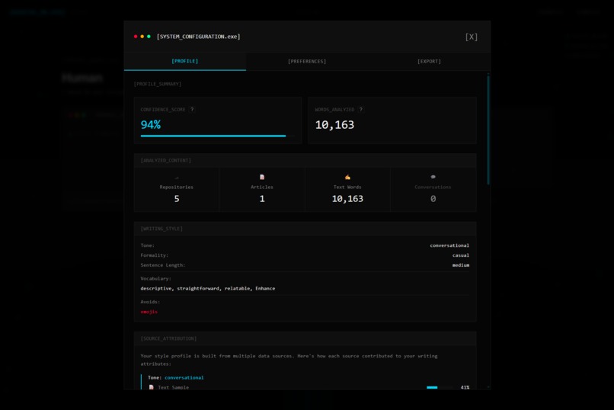614x410 pixels.
Task: Click the Text Sample 41% contribution bar
Action: point(440,387)
